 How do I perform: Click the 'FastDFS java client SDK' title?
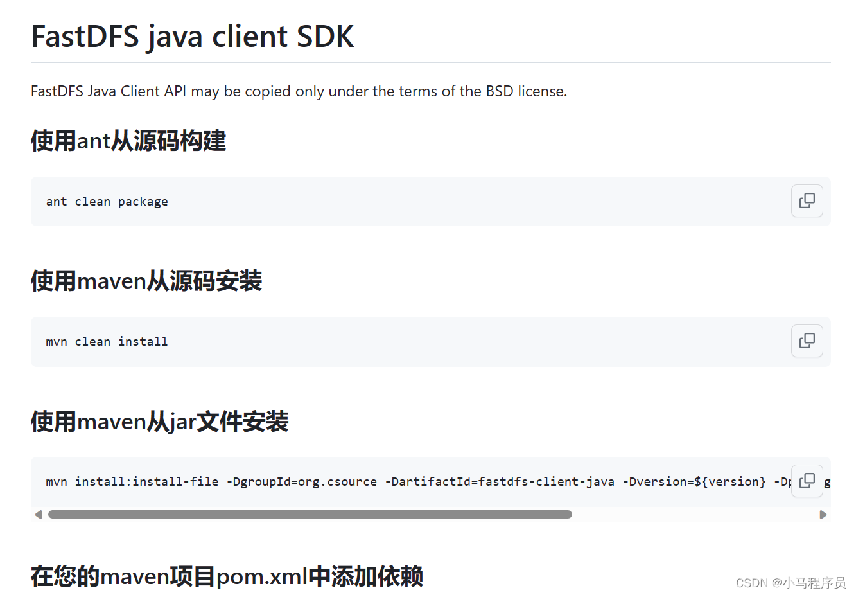(192, 37)
